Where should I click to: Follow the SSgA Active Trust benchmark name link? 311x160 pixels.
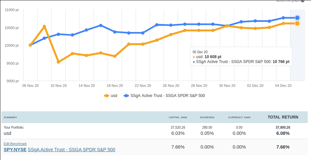click(x=71, y=150)
